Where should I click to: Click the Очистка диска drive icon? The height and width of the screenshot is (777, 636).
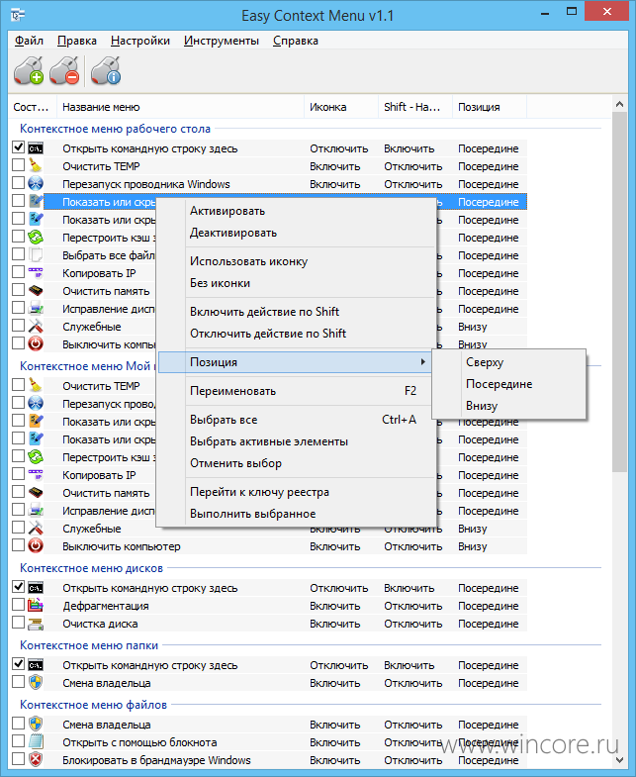coord(36,624)
